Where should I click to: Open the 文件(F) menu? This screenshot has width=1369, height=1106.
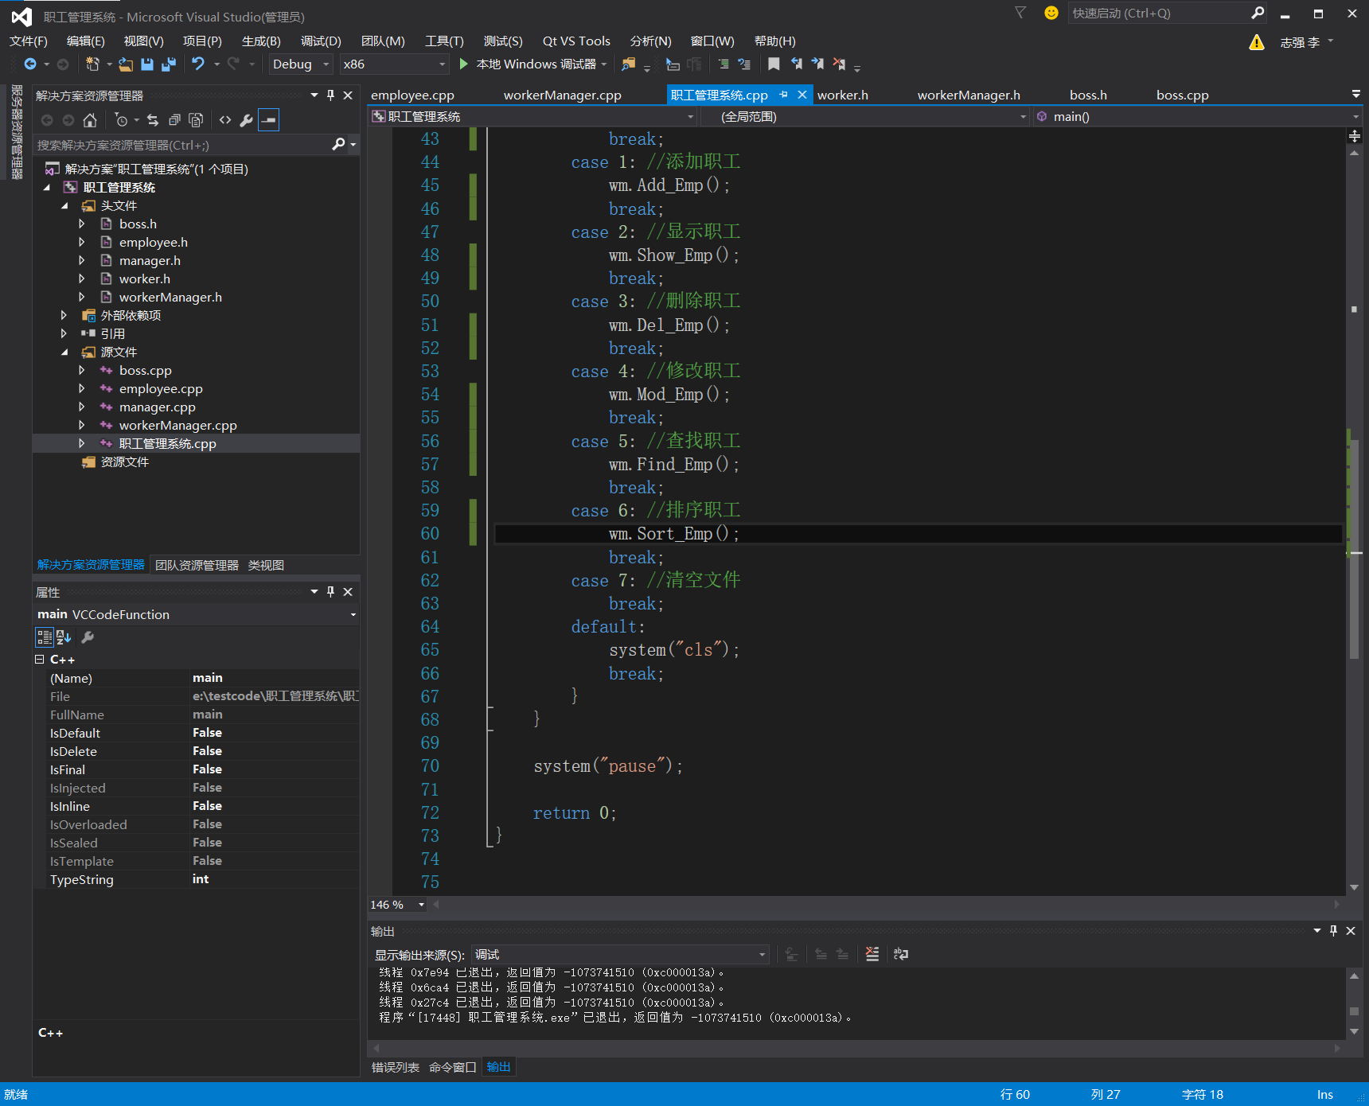tap(29, 41)
